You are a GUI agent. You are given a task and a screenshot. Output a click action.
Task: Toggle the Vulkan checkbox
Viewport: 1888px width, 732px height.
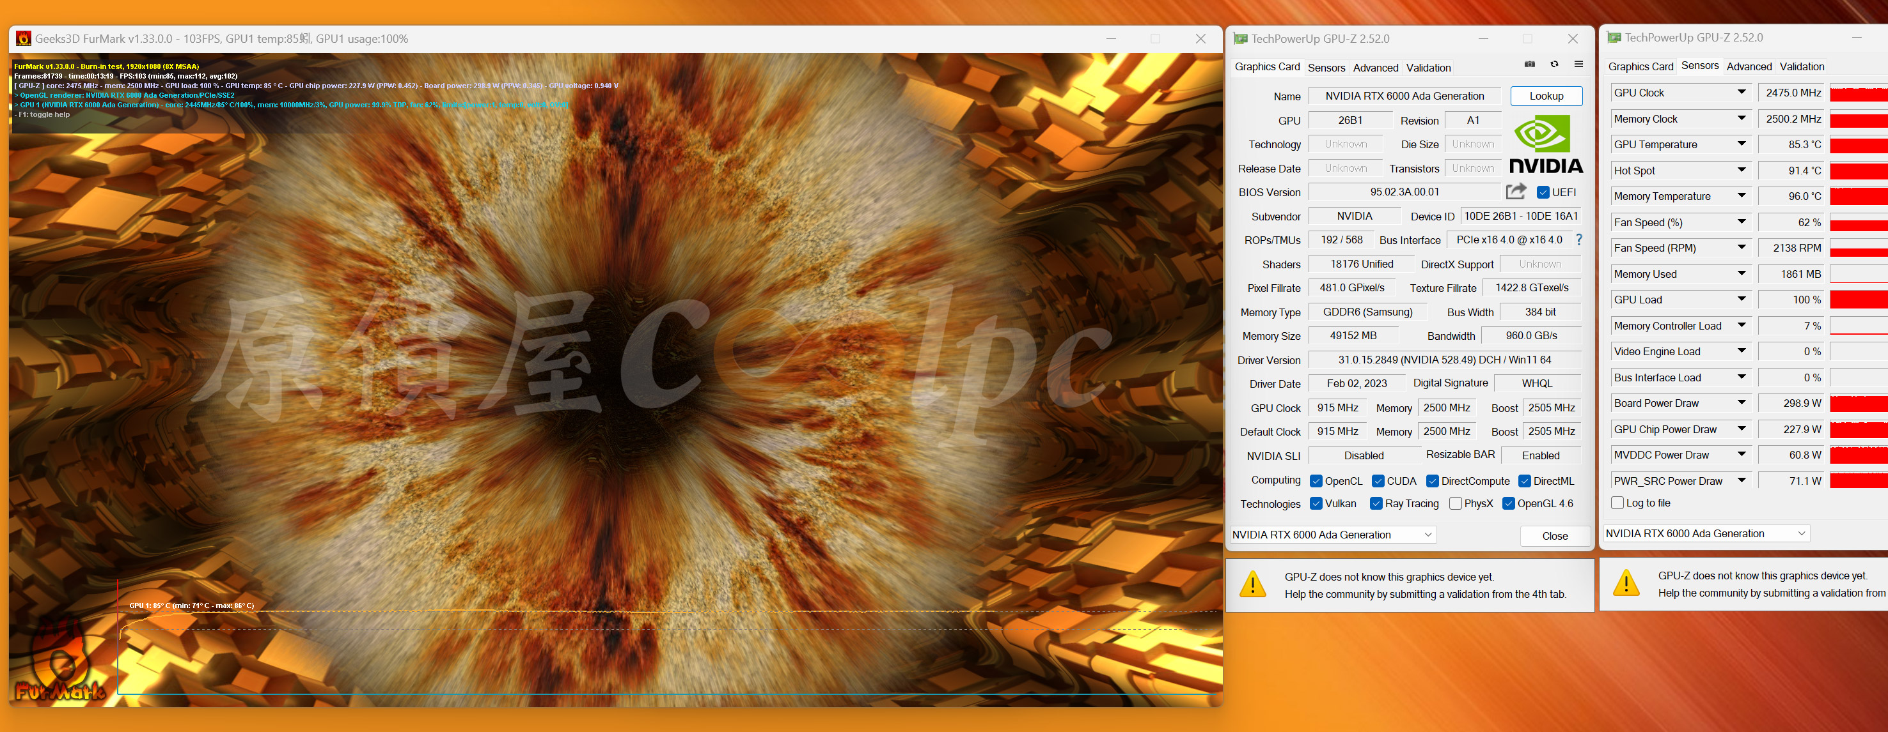click(1316, 503)
